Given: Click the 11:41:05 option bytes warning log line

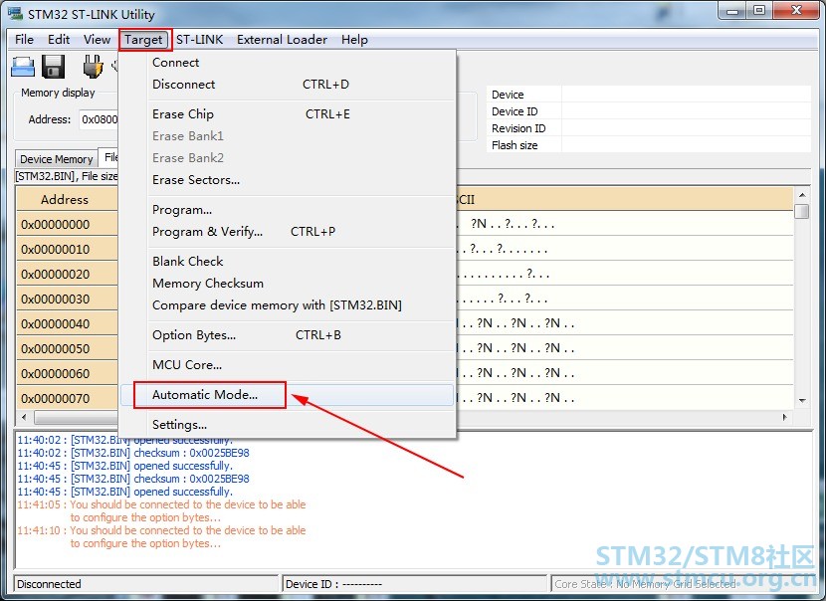Looking at the screenshot, I should (162, 510).
